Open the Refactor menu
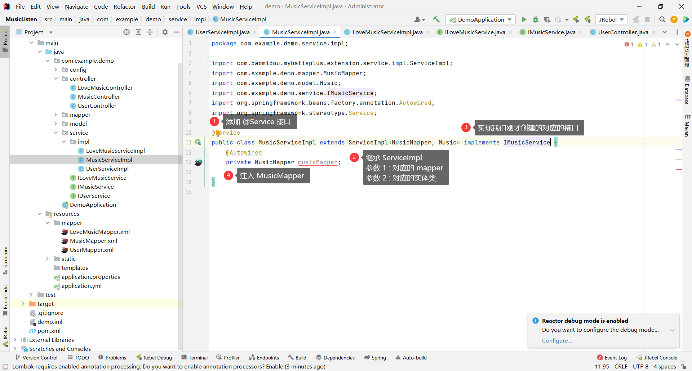This screenshot has height=371, width=692. coord(124,6)
